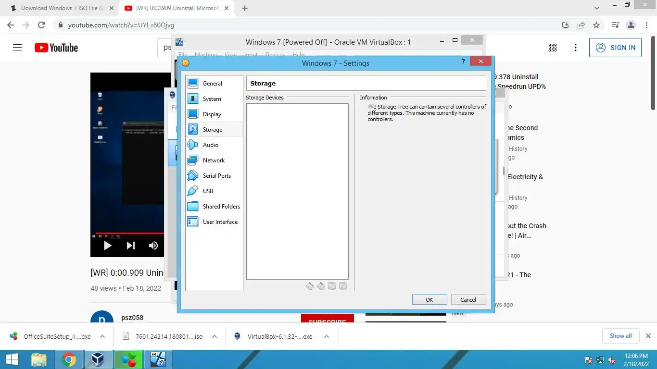This screenshot has height=369, width=657.
Task: Select the YouTube Uninstall Microsoft tab
Action: (x=176, y=8)
